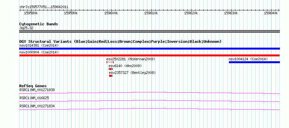Open the nsv1004124 (Coe2014) label
This screenshot has width=289, height=128.
[248, 59]
